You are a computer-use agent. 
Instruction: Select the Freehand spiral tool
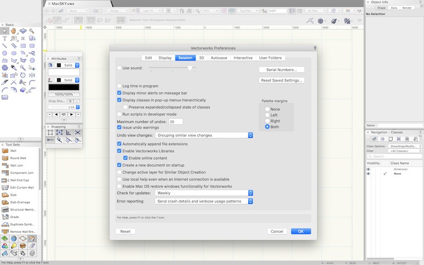coord(32,53)
